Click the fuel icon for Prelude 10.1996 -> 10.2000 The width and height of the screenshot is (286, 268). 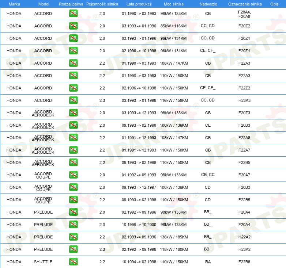click(73, 225)
